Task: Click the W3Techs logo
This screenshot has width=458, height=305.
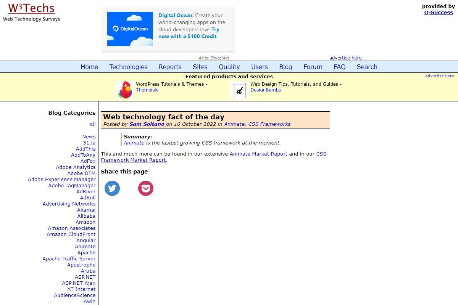Action: click(x=31, y=12)
